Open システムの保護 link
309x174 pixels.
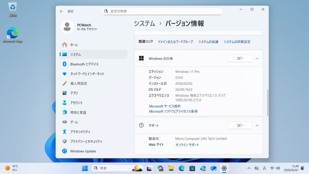pyautogui.click(x=208, y=42)
